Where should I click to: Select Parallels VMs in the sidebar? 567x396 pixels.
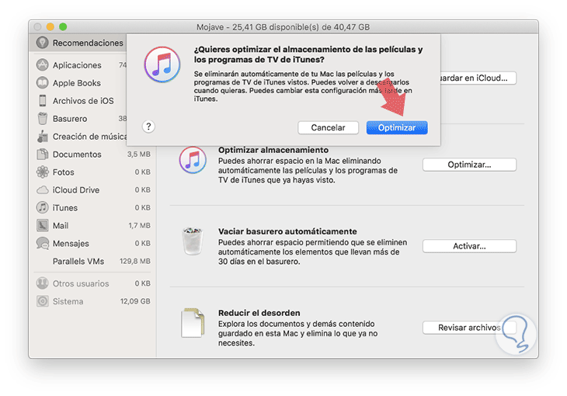pos(92,261)
